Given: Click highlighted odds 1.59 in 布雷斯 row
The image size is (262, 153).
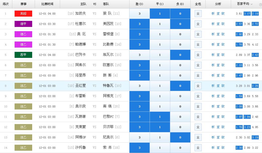Looking at the screenshot, I should 239,96.
